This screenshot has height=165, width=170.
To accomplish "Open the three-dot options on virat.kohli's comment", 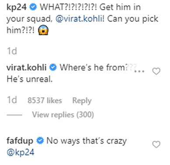I will pos(139,71).
